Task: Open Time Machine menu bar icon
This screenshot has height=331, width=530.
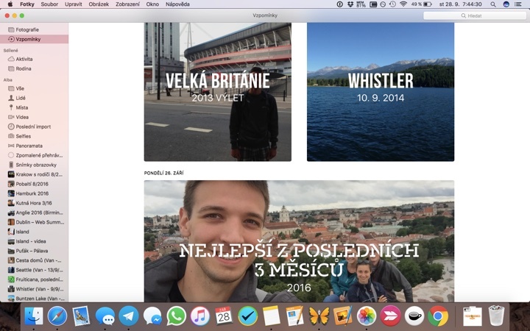Action: pos(392,4)
